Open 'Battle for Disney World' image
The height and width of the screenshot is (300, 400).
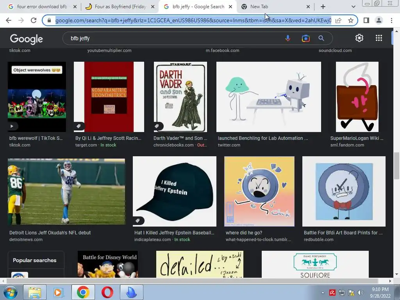108,264
